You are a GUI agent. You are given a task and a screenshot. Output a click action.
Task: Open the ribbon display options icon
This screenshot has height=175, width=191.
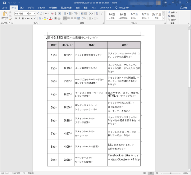(166, 2)
